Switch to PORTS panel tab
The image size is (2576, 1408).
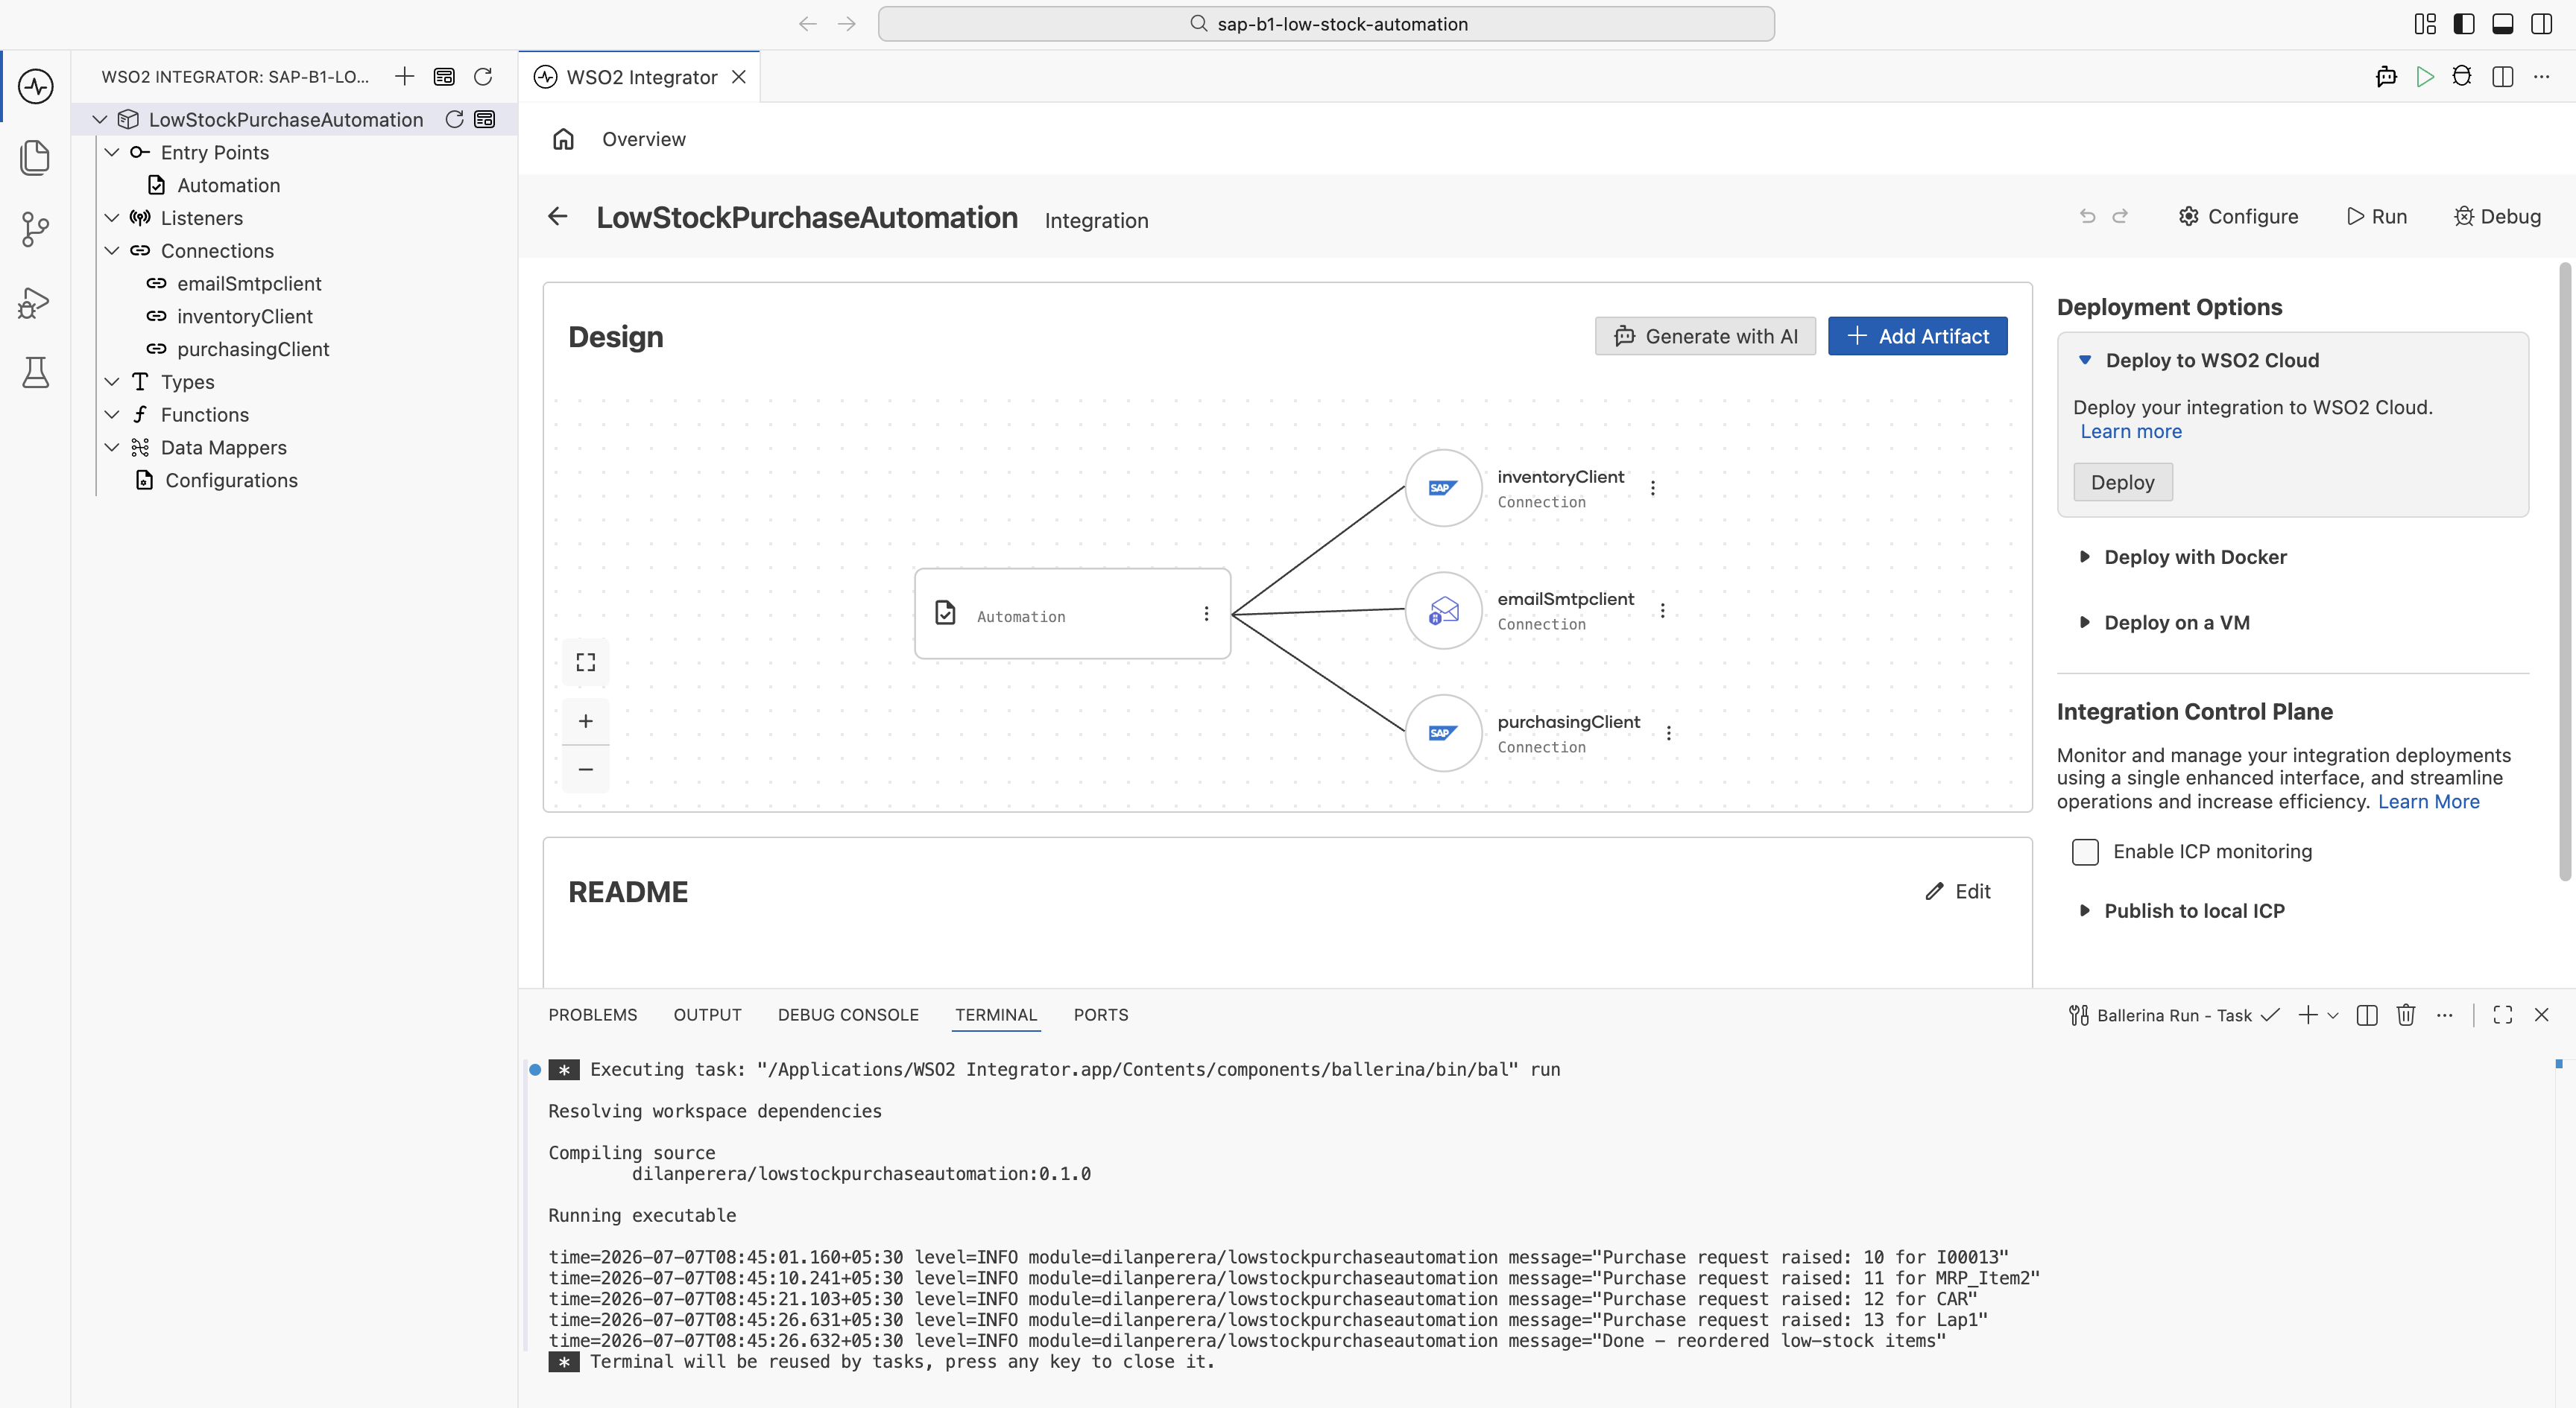click(1101, 1014)
